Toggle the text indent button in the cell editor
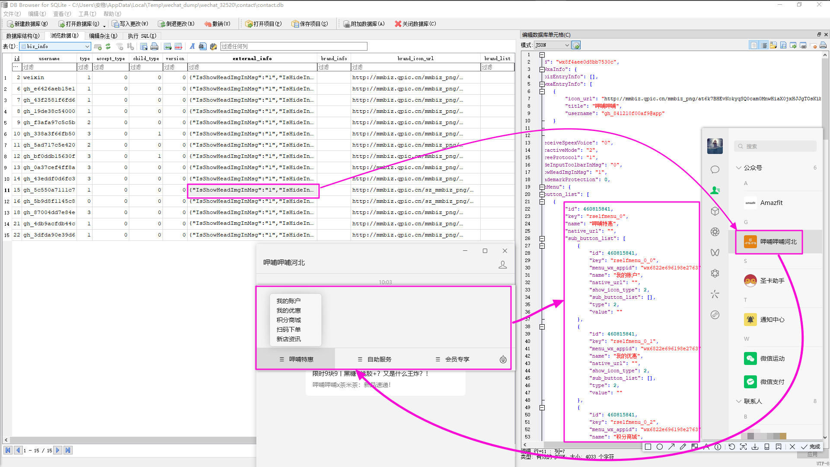Viewport: 830px width, 467px height. 764,45
